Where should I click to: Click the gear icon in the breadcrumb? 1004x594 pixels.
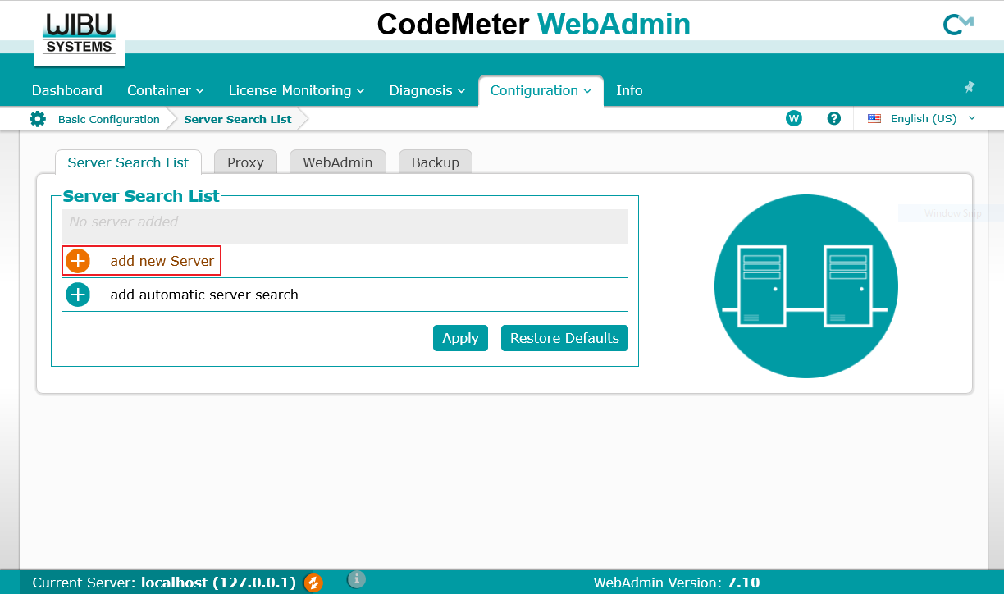click(x=38, y=119)
